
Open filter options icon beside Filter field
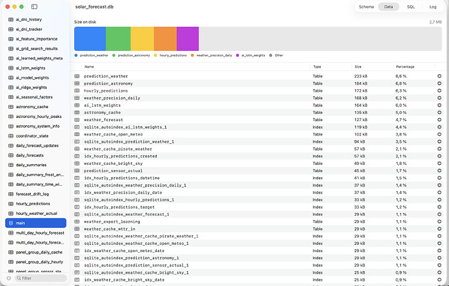coord(8,278)
